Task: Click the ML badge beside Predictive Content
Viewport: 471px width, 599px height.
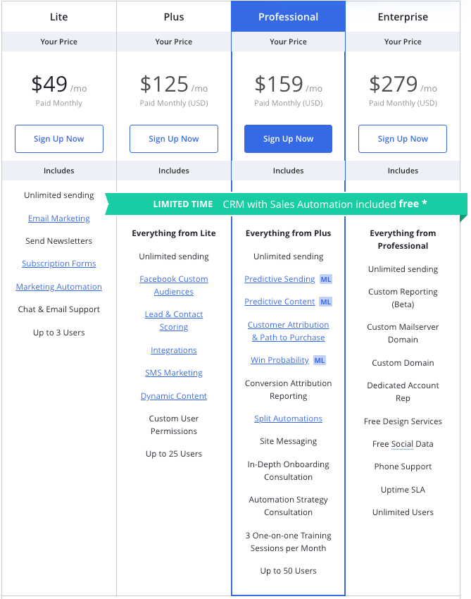Action: coord(325,302)
